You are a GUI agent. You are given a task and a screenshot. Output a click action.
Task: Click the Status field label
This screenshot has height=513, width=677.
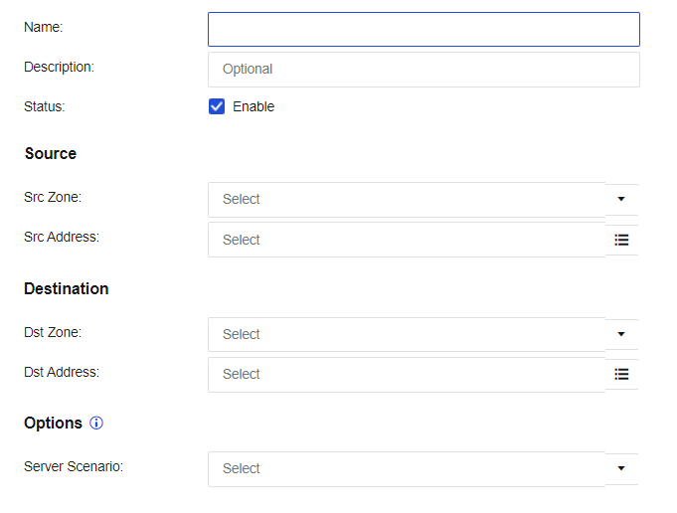(x=45, y=106)
